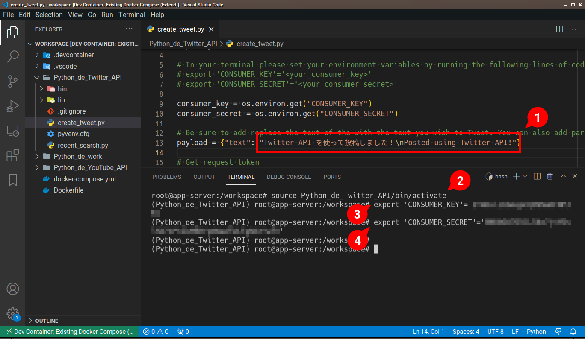Open the Run and Debug view
The image size is (585, 339).
(x=13, y=104)
